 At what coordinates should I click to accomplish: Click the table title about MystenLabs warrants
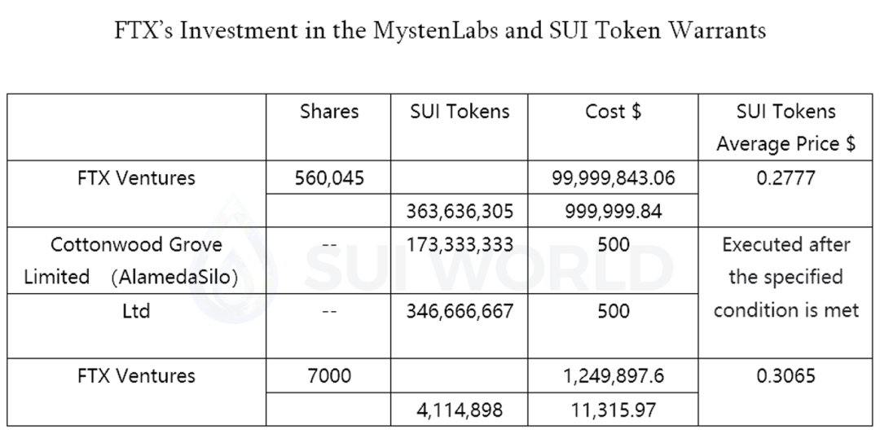[440, 30]
